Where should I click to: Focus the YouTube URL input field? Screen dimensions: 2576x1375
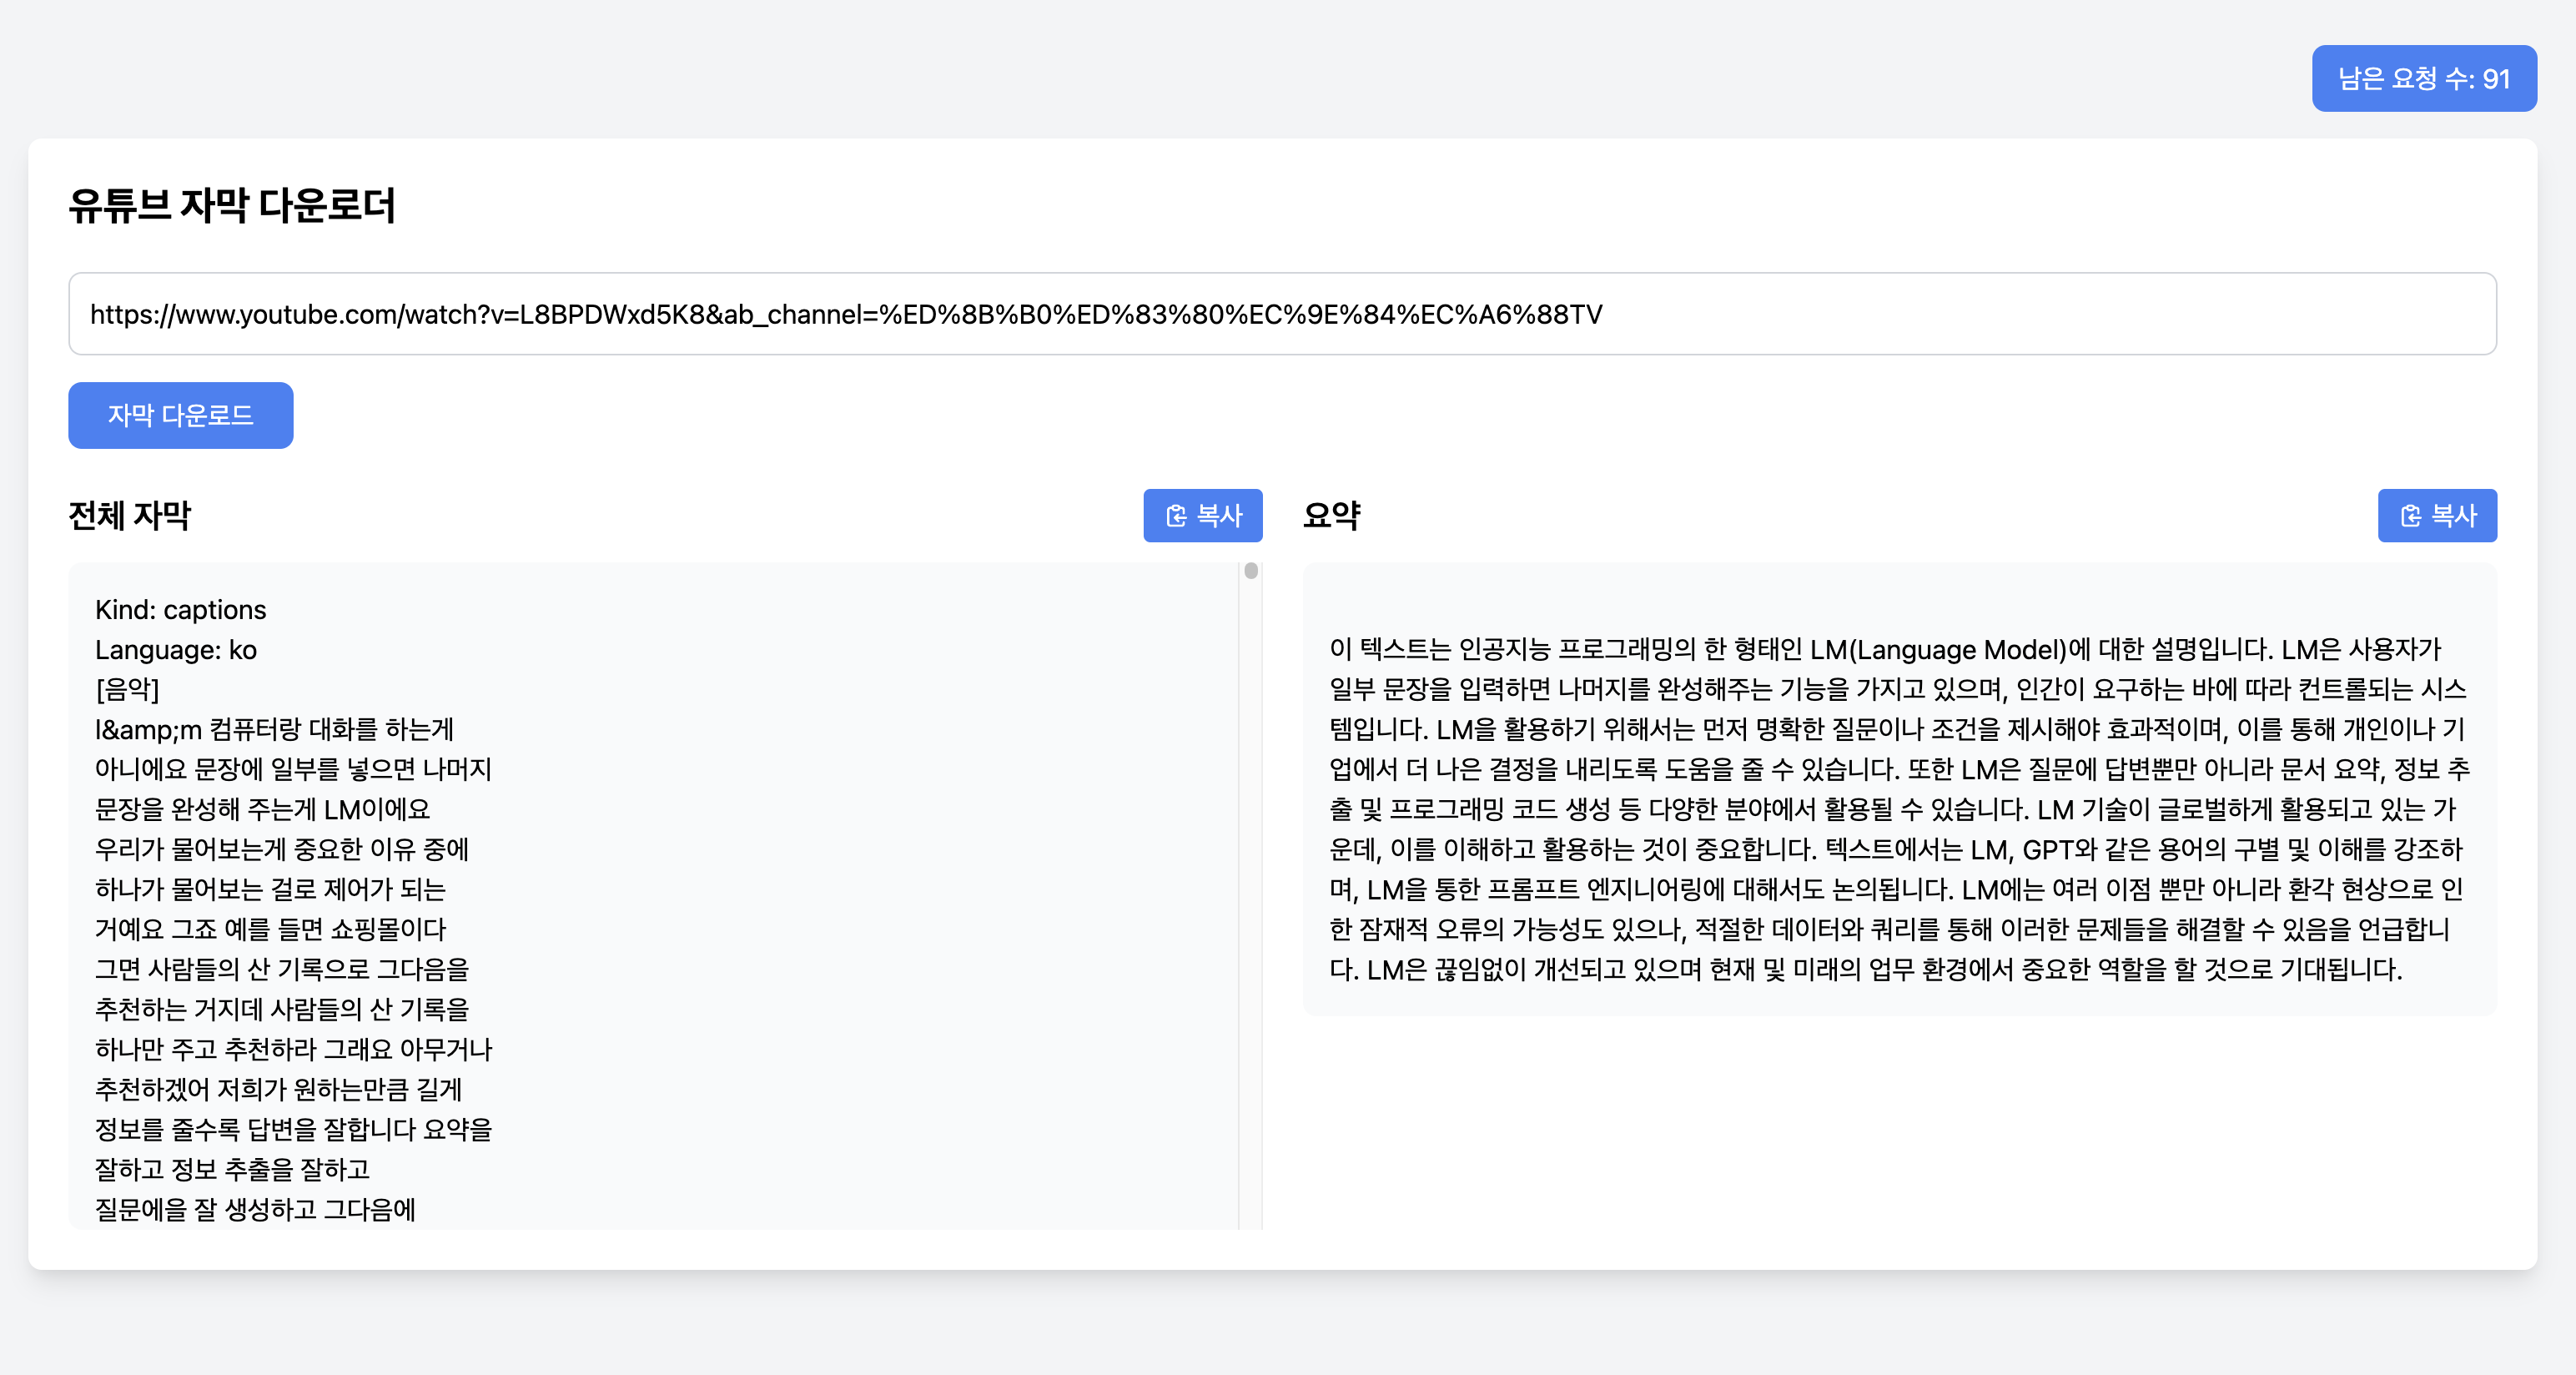coord(1282,314)
